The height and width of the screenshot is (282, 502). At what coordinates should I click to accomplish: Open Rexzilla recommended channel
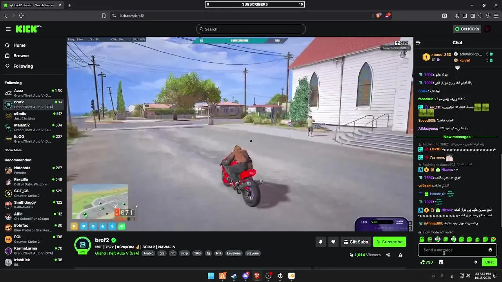pos(33,182)
